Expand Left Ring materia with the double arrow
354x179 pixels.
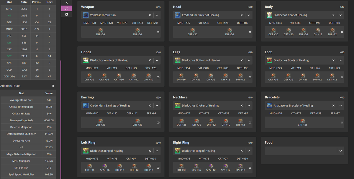(x=158, y=168)
